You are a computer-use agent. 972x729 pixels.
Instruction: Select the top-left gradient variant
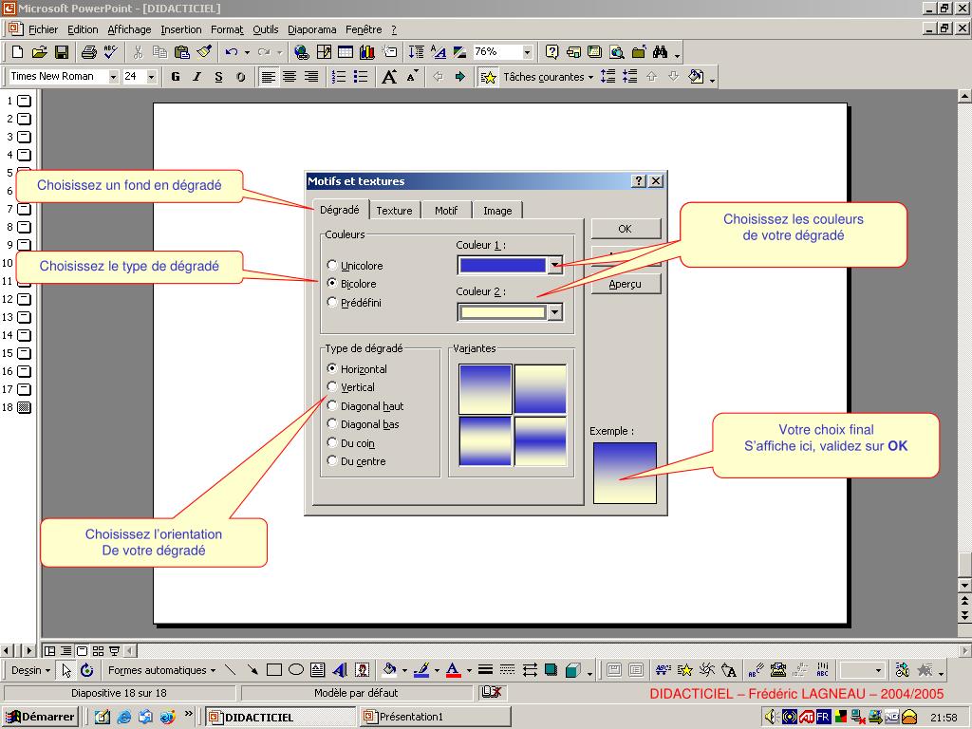(485, 388)
